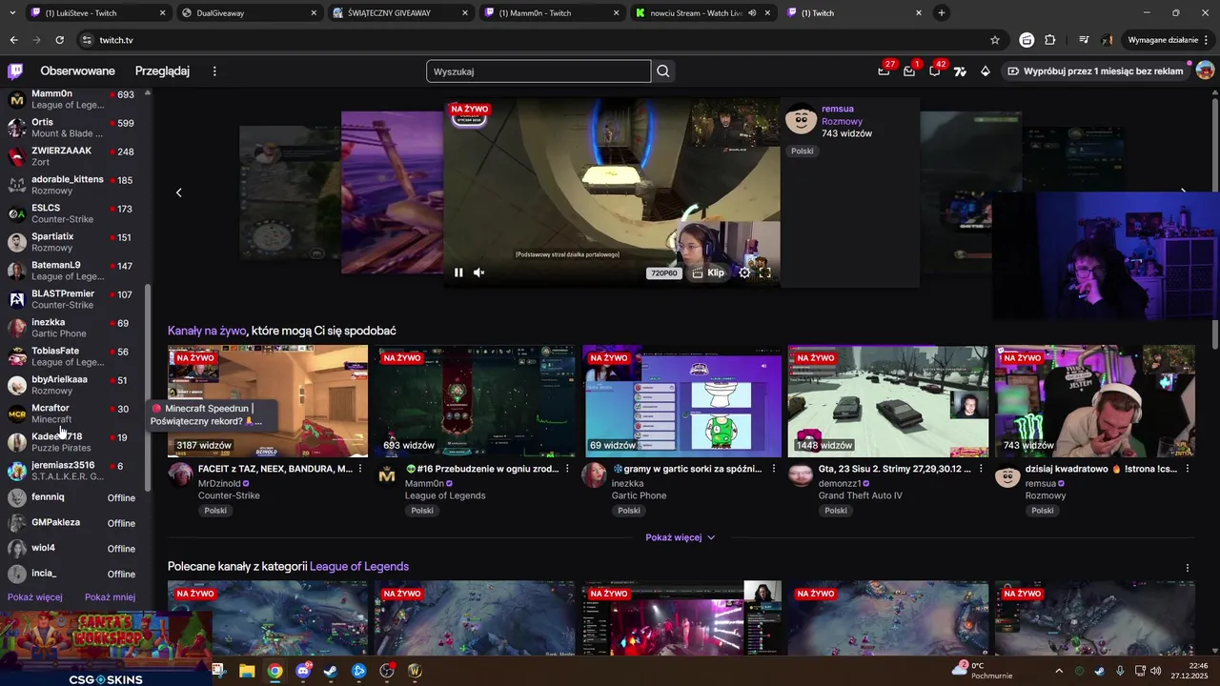This screenshot has width=1220, height=686.
Task: Open the Get Bits diamond icon
Action: coord(986,71)
